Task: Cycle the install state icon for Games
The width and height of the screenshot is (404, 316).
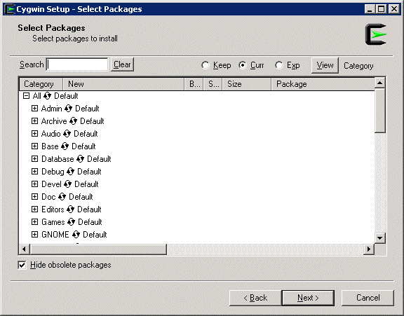Action: point(71,222)
